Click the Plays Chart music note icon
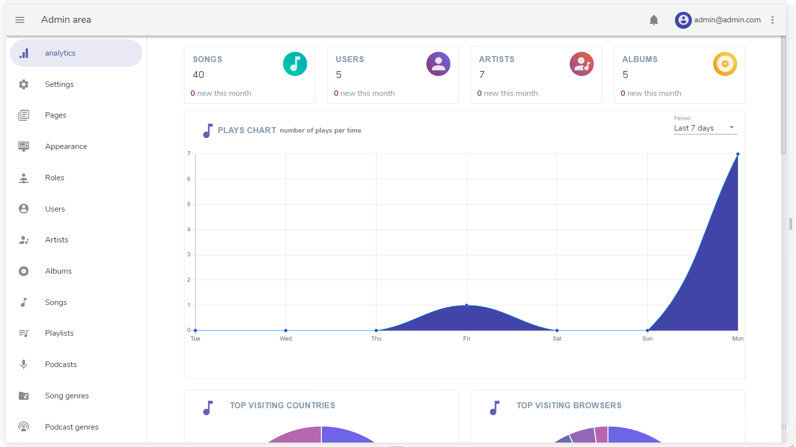 point(208,131)
